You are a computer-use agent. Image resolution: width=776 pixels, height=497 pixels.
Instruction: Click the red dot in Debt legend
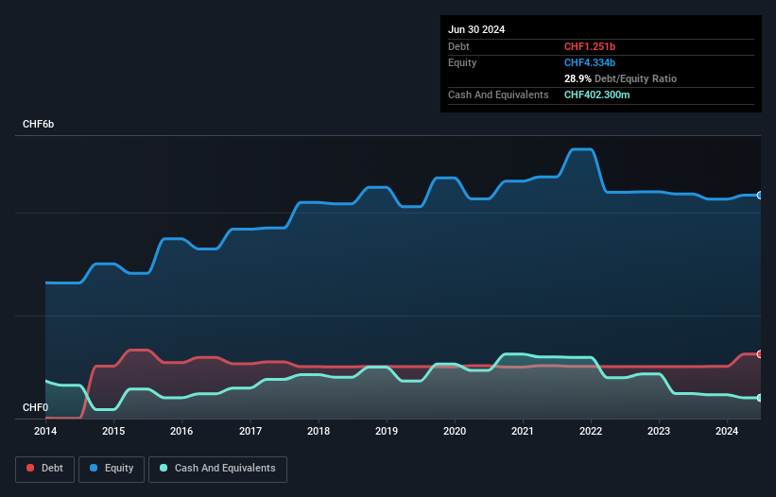click(x=30, y=469)
